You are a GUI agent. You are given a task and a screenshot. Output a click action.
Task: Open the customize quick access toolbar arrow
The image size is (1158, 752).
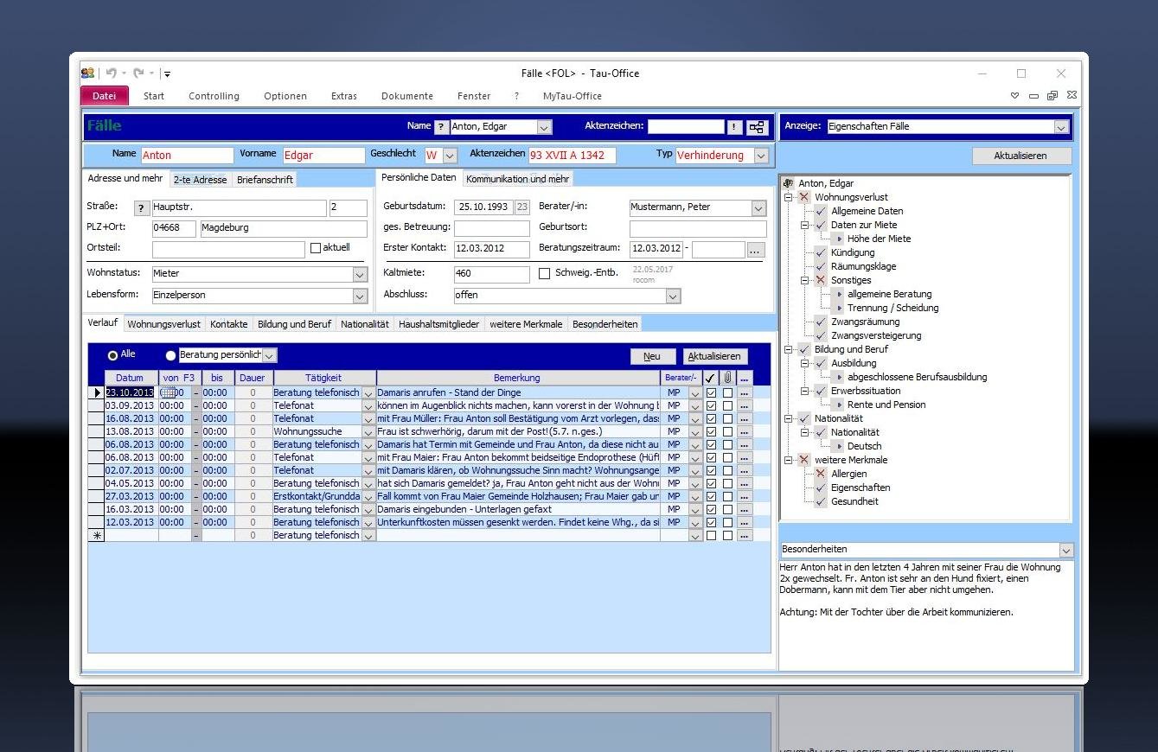point(167,74)
